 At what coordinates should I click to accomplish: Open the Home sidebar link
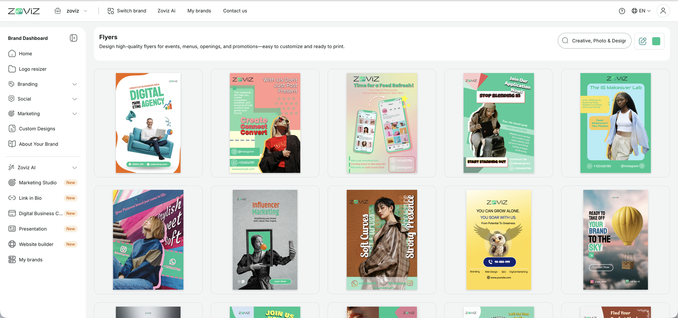(25, 54)
